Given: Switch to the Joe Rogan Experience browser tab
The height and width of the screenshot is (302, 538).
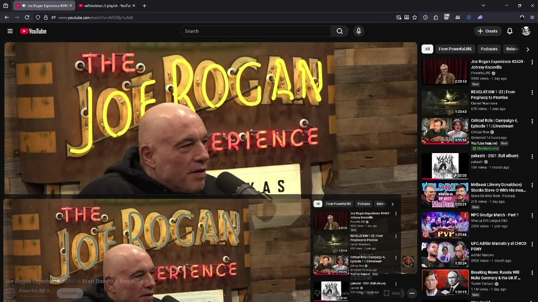Looking at the screenshot, I should point(44,6).
